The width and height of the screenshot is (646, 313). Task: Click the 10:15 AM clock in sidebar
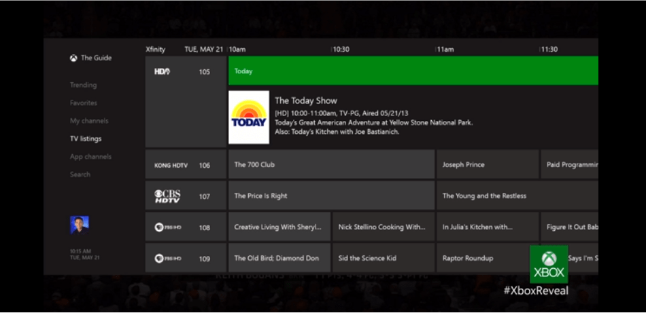(x=81, y=251)
